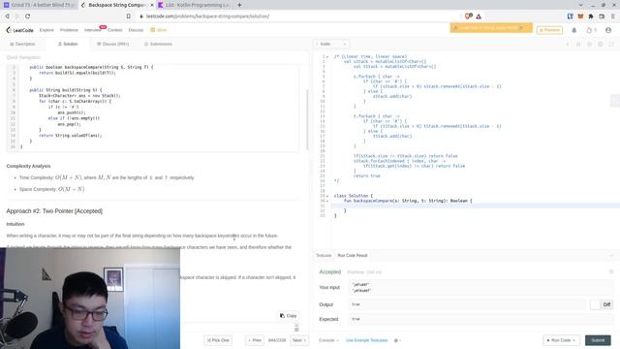This screenshot has height=349, width=620.
Task: Go back using the browser back arrow
Action: tap(7, 16)
